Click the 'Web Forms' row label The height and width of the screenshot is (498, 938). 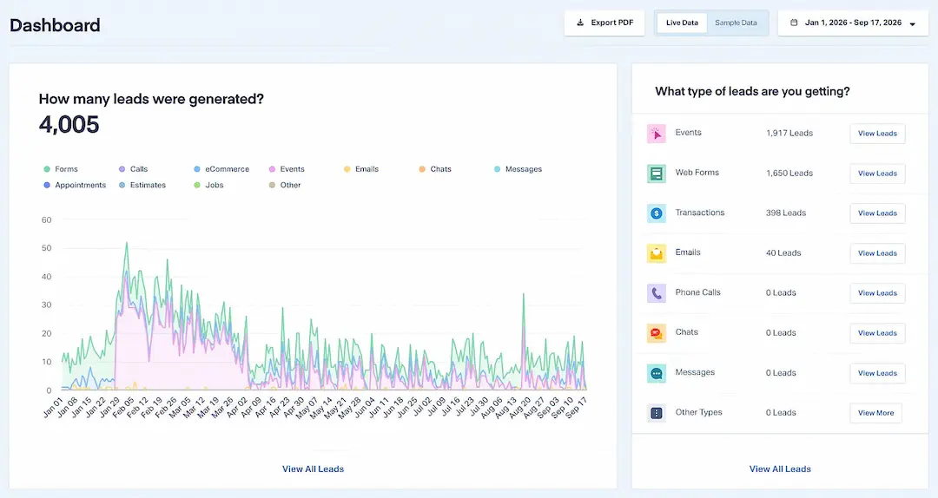pos(697,173)
